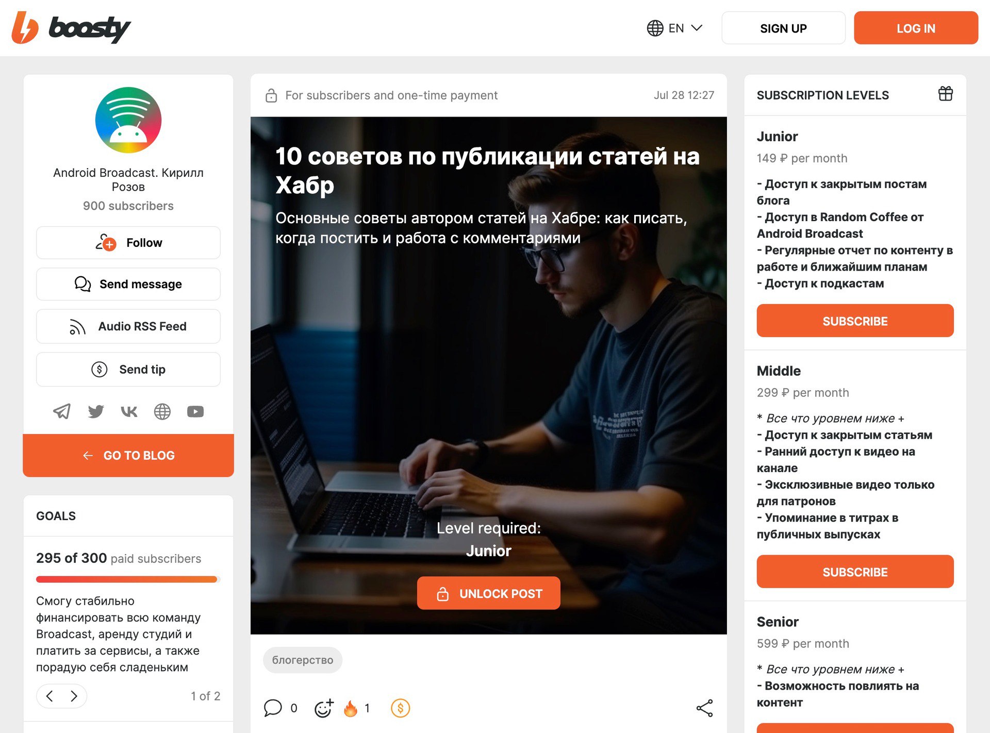Share the post via share icon
The height and width of the screenshot is (733, 990).
click(x=704, y=708)
